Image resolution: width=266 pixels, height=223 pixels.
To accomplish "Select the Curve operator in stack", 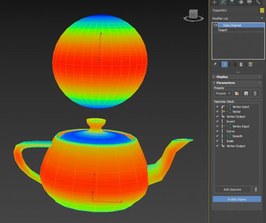I will [x=231, y=131].
